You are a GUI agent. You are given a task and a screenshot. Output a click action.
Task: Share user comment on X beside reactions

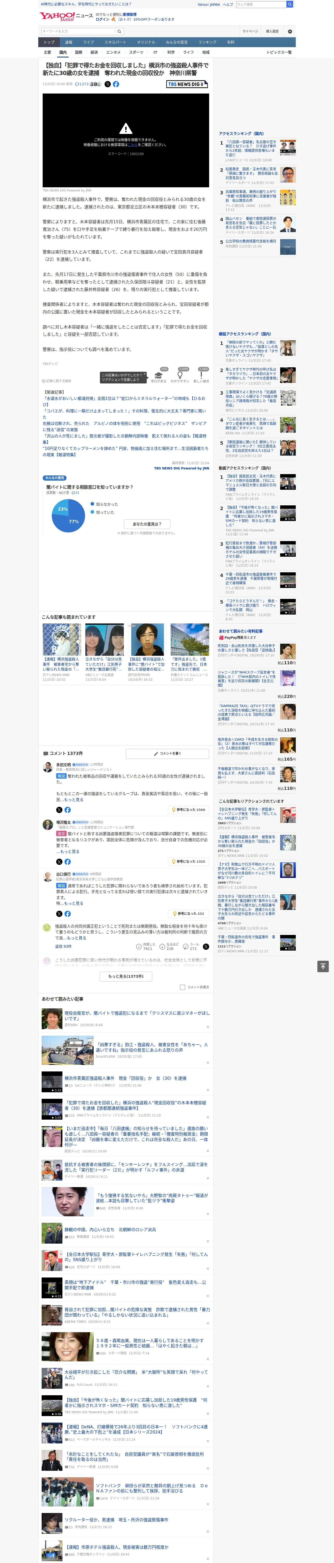point(206,947)
